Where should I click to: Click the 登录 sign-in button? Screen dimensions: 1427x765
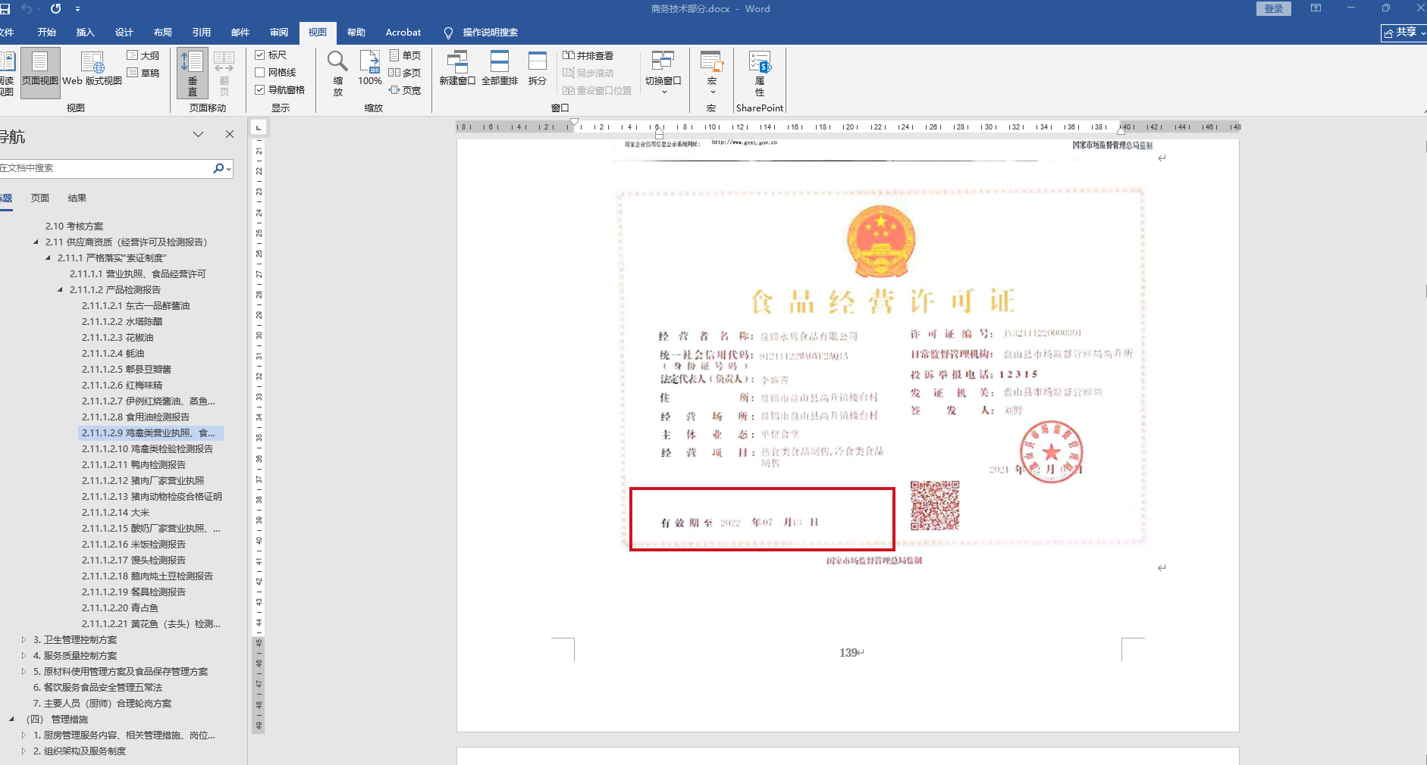[1274, 8]
